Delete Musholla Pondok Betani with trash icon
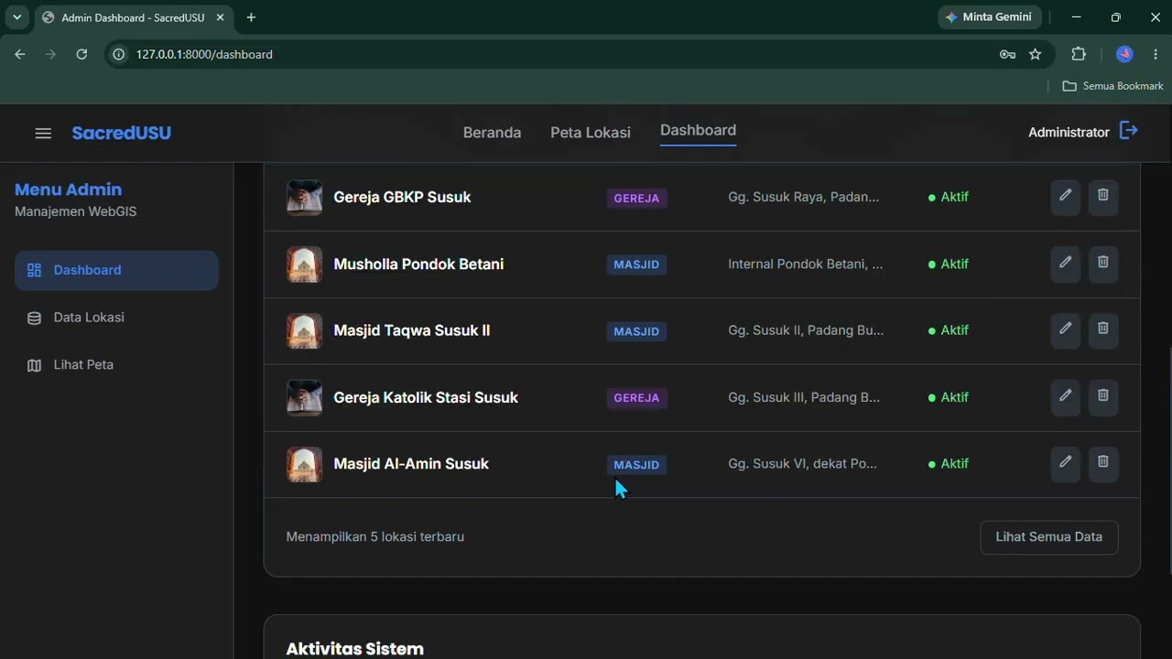This screenshot has height=659, width=1172. [1103, 264]
